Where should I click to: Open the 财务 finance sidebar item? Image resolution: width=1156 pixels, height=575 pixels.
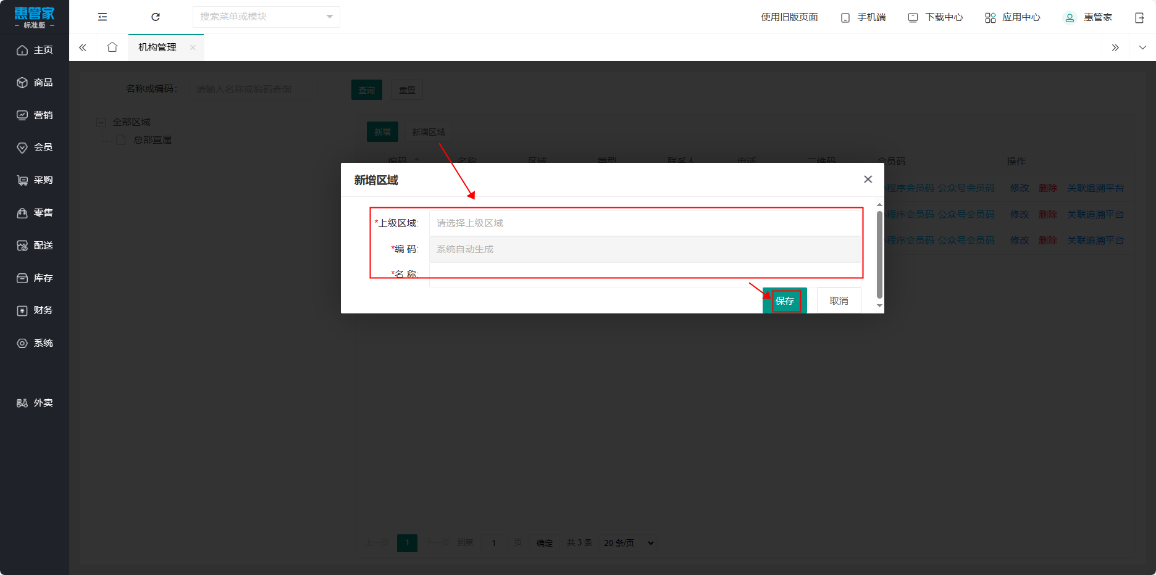click(x=35, y=310)
